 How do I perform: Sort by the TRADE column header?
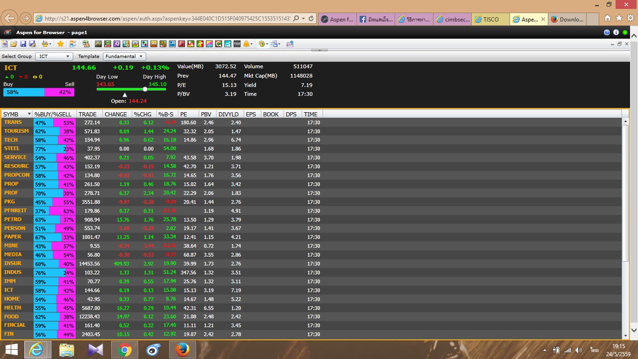[89, 114]
